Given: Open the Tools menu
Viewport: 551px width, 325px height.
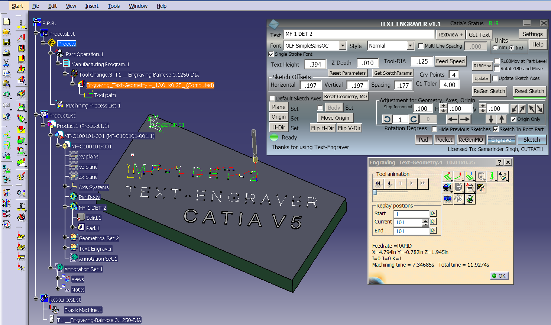Looking at the screenshot, I should (x=114, y=6).
